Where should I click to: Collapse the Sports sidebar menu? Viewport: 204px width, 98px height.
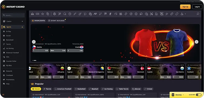13,27
